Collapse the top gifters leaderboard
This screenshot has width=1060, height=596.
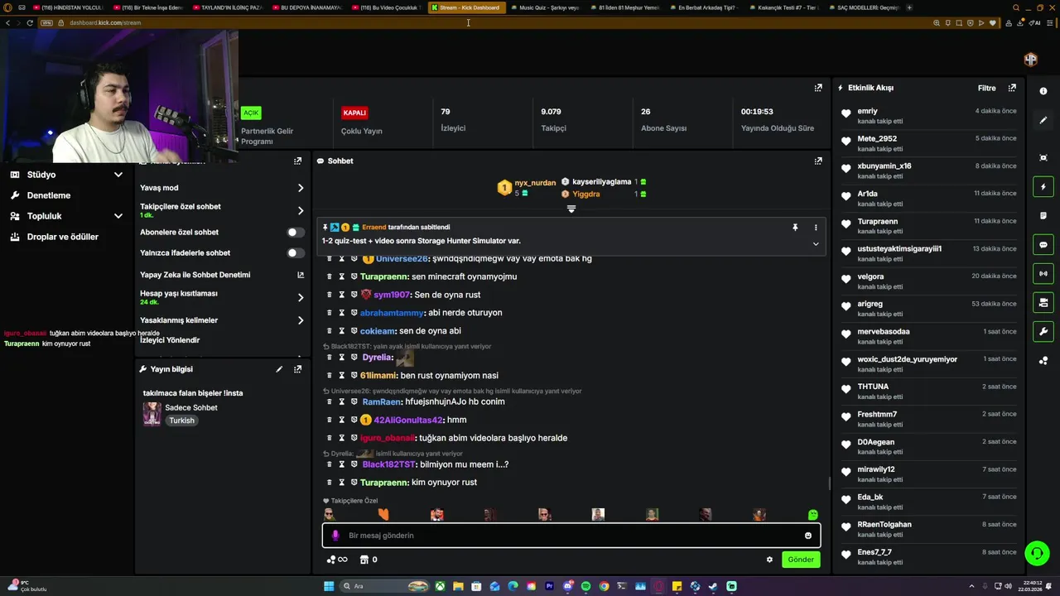coord(571,209)
